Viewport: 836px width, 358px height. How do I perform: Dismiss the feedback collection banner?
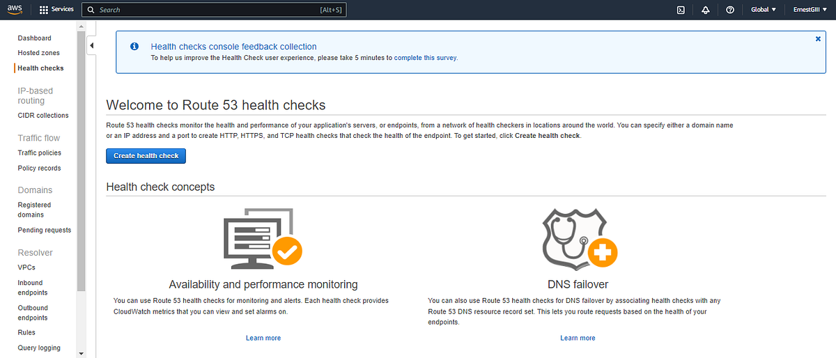coord(818,39)
